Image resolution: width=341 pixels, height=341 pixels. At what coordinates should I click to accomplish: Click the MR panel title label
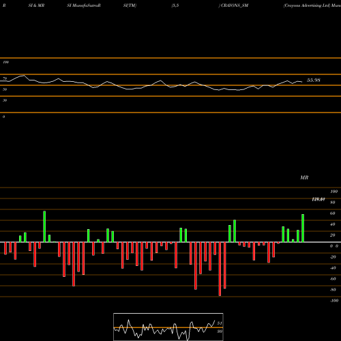pyautogui.click(x=304, y=177)
